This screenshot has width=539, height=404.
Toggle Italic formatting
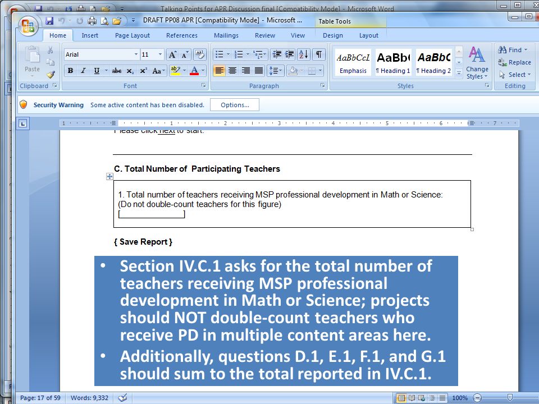pos(83,71)
